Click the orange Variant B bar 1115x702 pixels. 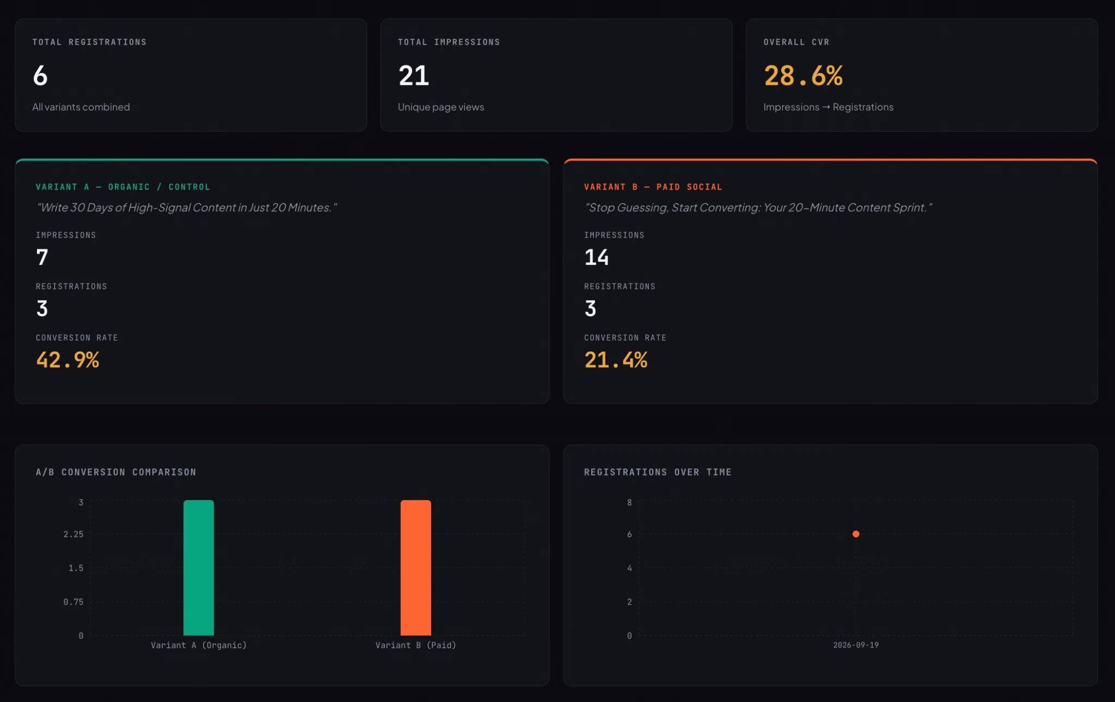416,568
